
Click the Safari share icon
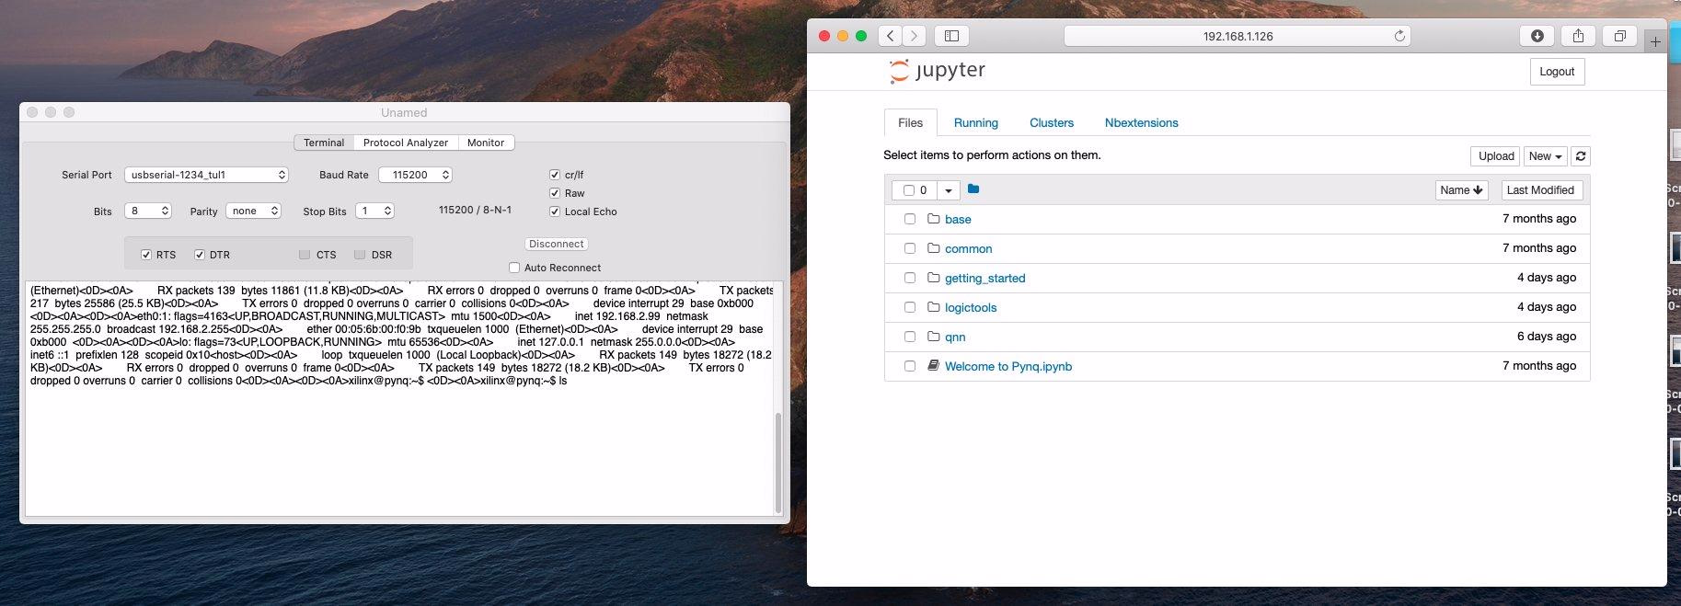coord(1578,36)
